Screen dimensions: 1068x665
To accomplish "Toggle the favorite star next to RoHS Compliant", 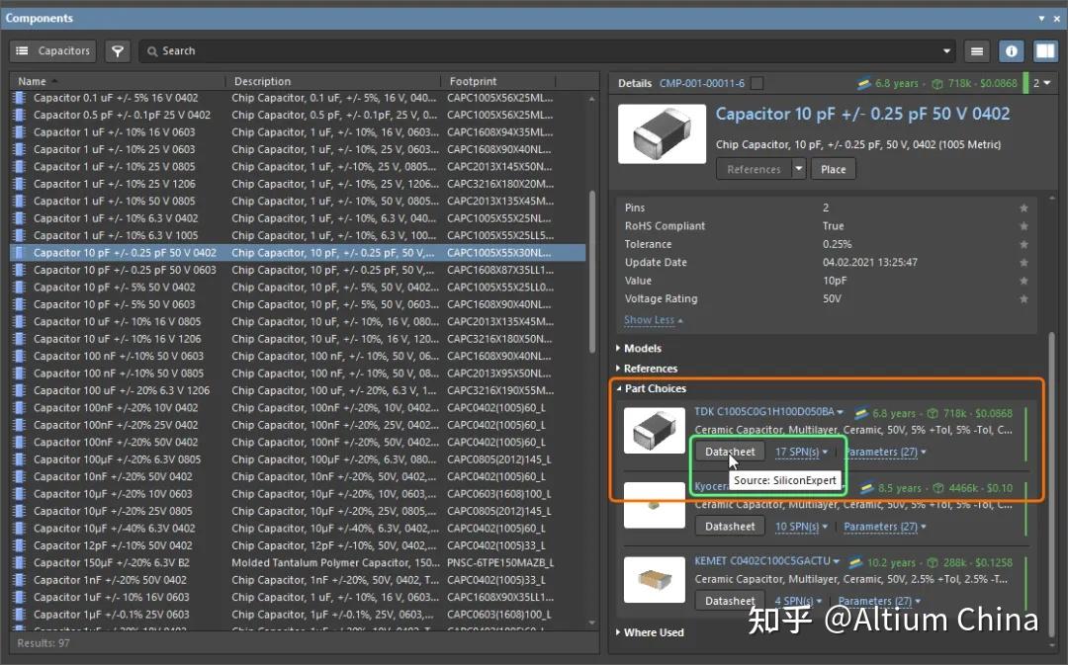I will [x=1023, y=225].
